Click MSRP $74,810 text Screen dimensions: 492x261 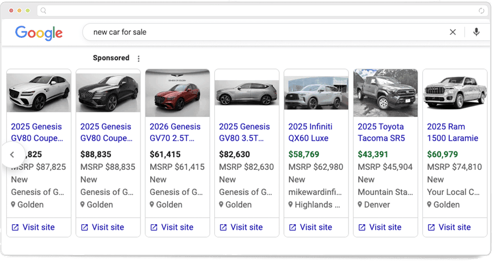tap(455, 167)
